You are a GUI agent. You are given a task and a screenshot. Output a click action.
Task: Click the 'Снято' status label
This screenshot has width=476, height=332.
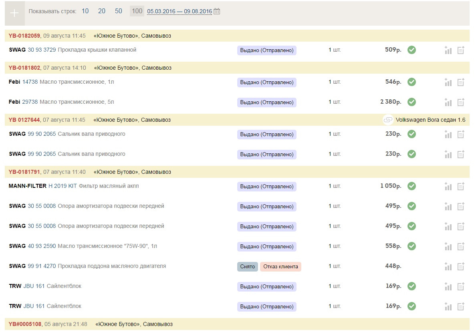248,267
